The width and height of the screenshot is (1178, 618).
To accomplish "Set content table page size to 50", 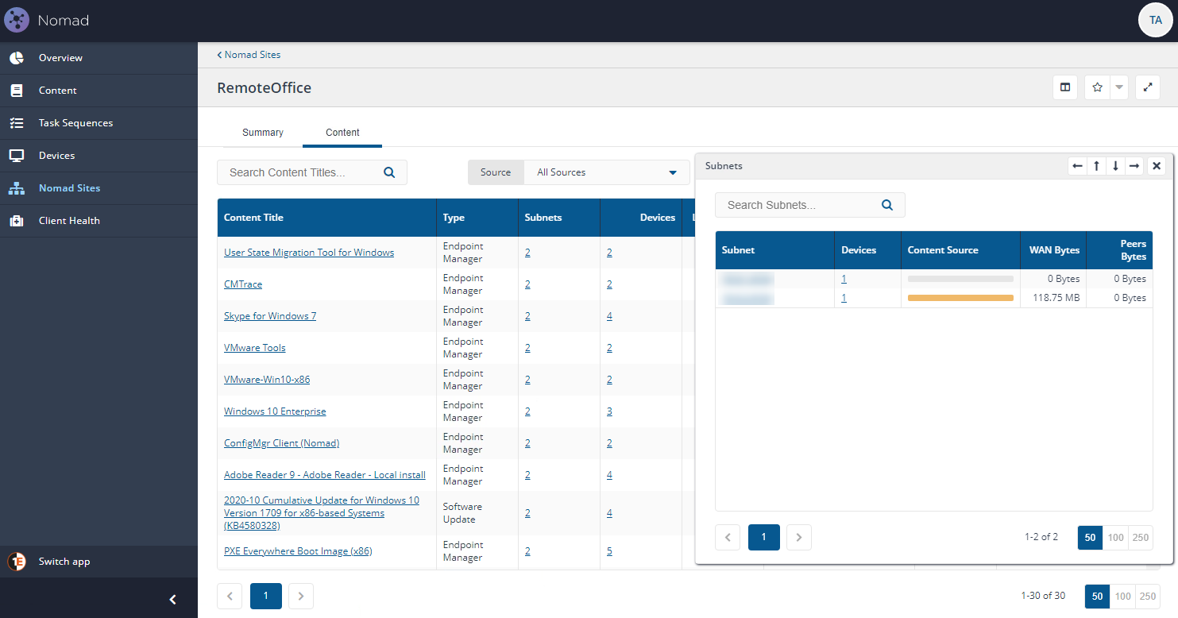I will click(x=1098, y=597).
